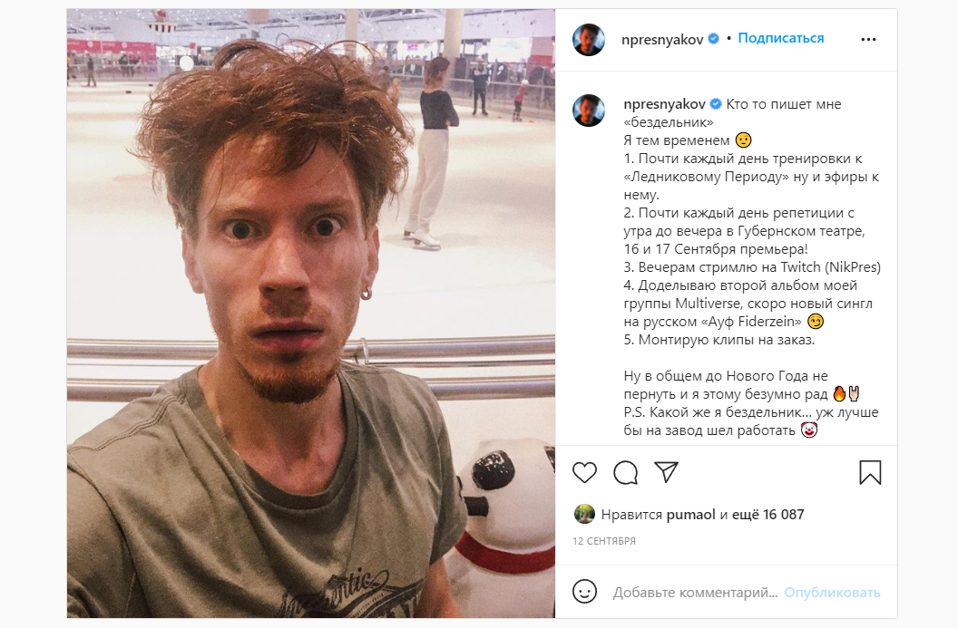Image resolution: width=958 pixels, height=628 pixels.
Task: Click the verified badge in header
Action: coord(713,39)
